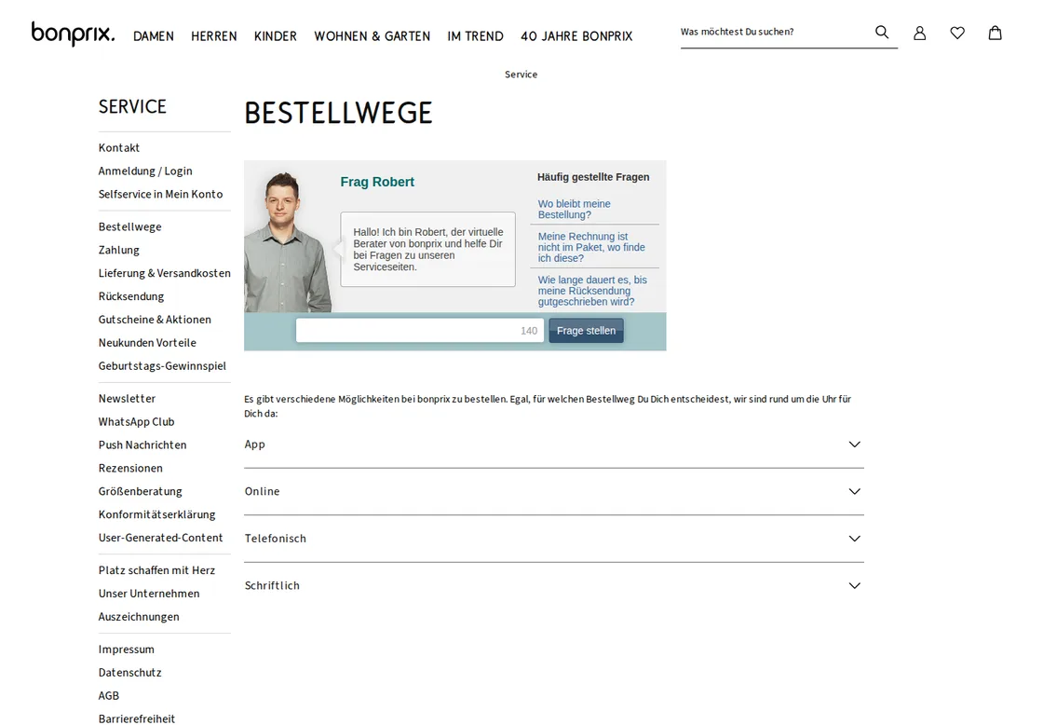Open Gutscheine & Aktionen link
This screenshot has height=725, width=1043.
tap(155, 321)
